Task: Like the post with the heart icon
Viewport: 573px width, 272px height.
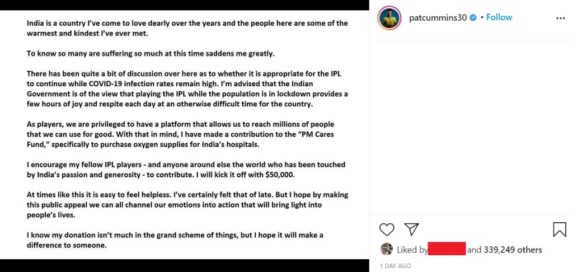Action: (387, 229)
